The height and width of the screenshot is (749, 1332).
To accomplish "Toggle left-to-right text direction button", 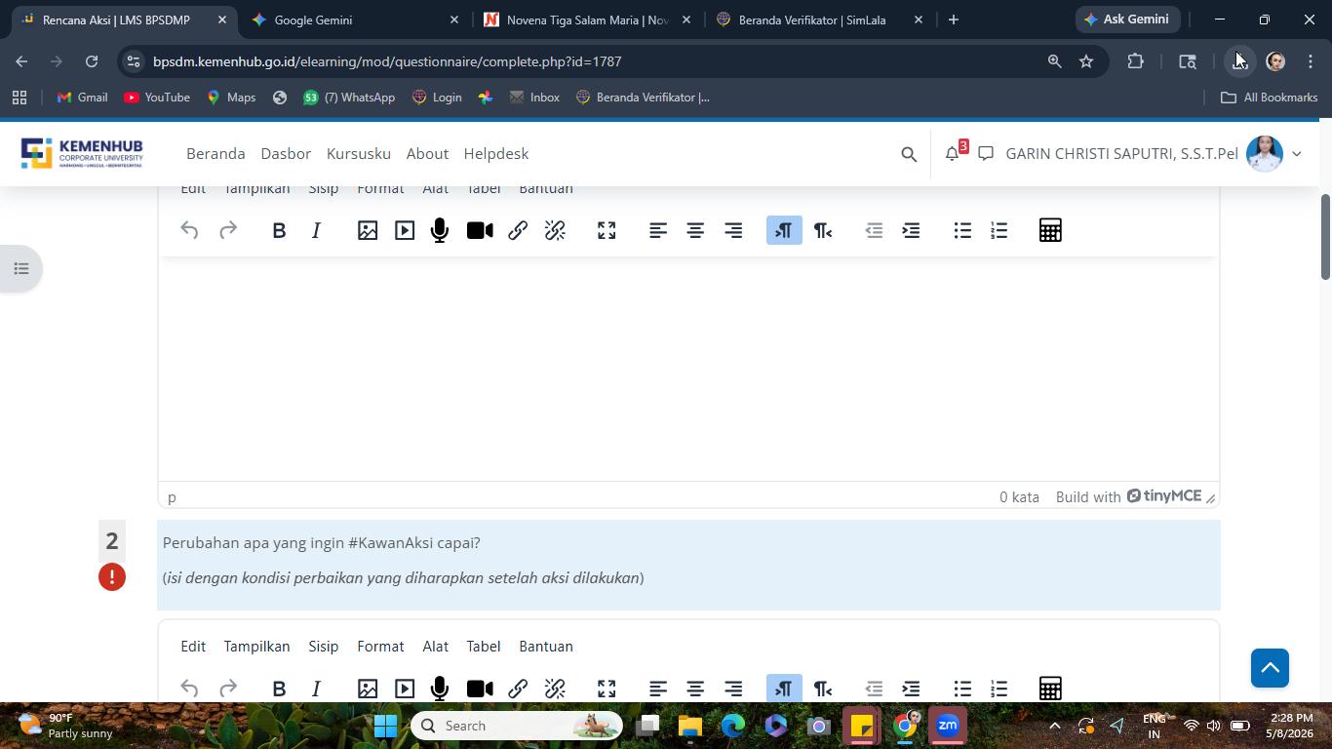I will pos(784,230).
